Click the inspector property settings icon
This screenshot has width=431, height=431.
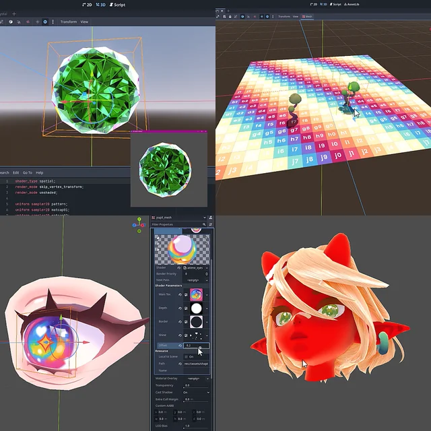coord(211,224)
